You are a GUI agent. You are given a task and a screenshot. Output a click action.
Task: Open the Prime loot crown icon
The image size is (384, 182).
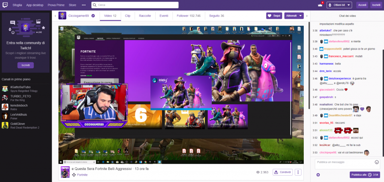320,5
